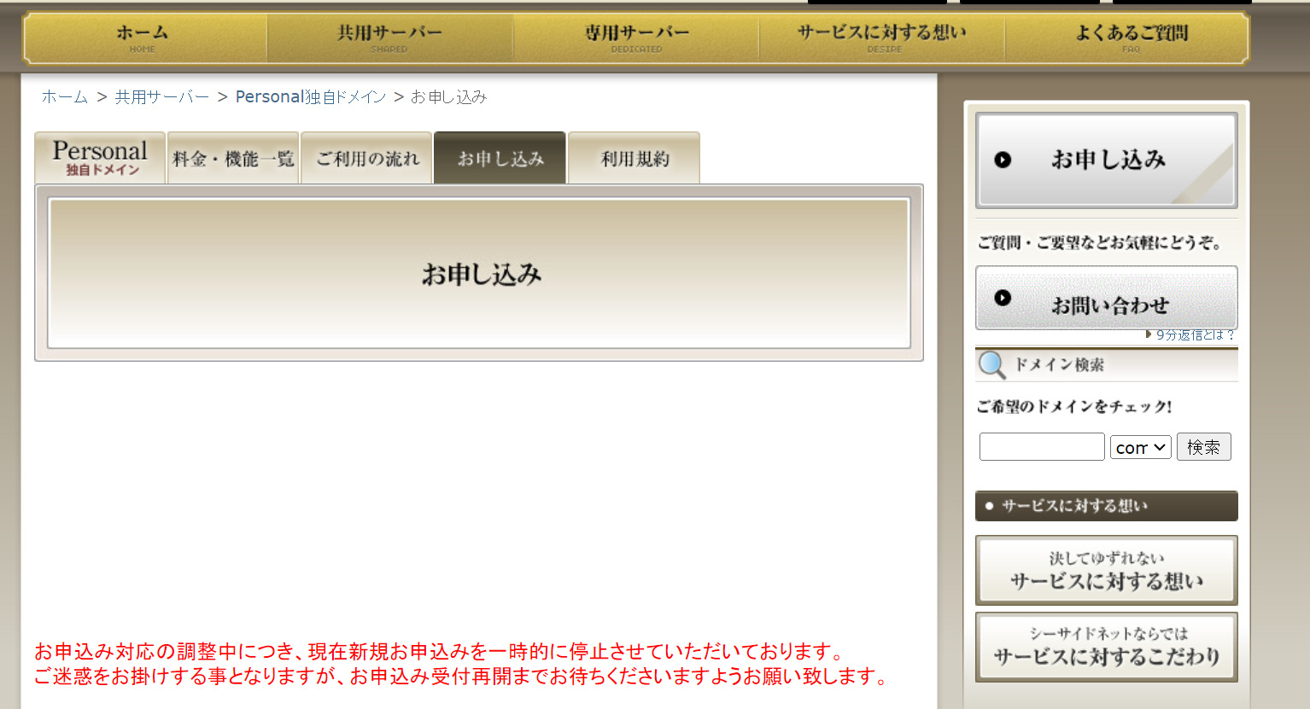This screenshot has height=709, width=1310.
Task: Open the 共用サーバー navigation item
Action: pos(389,38)
